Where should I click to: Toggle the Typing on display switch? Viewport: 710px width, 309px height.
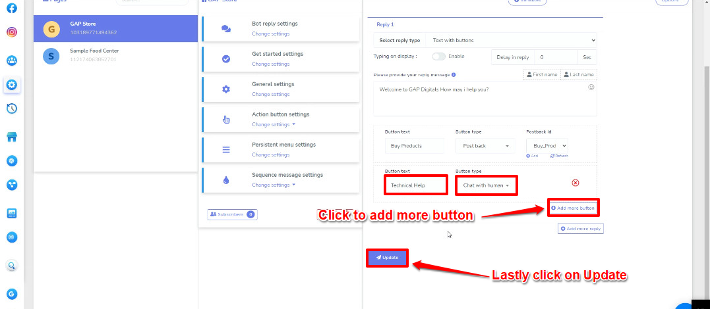coord(439,57)
